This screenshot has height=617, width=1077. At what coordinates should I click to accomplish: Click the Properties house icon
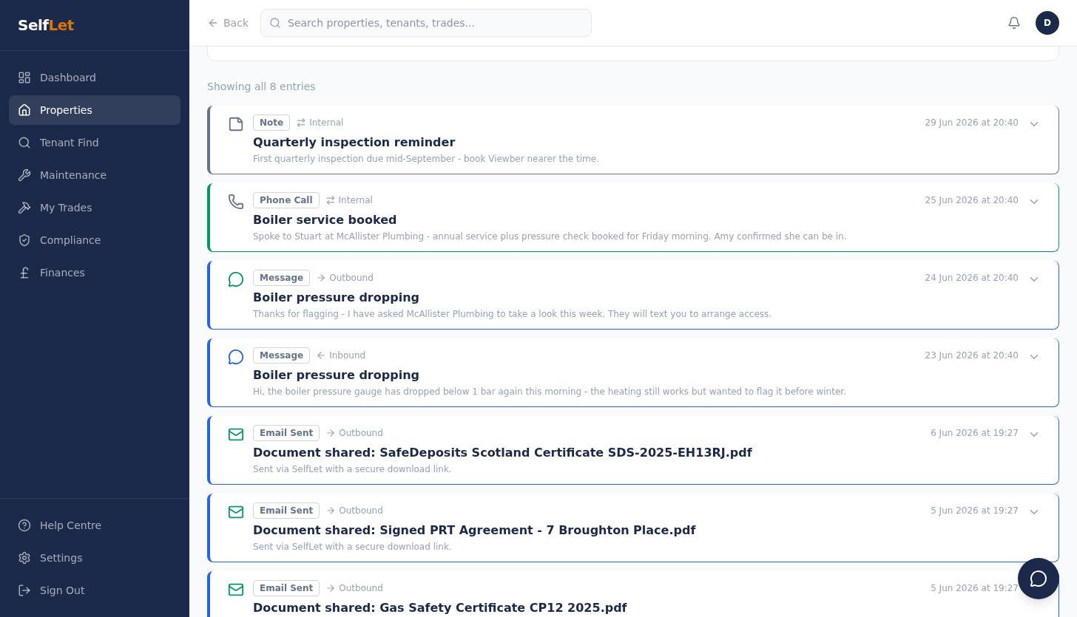24,110
